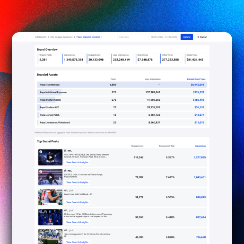
Task: Sort top posts by Engagements header
Action: point(137,146)
